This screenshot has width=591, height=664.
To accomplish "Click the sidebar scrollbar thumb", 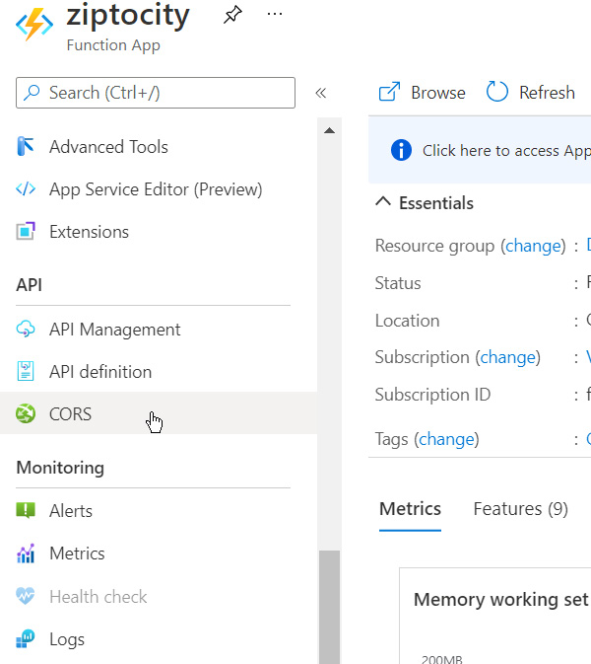I will click(330, 607).
